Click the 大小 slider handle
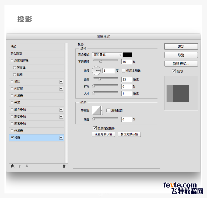This screenshot has width=207, height=198. pos(94,93)
